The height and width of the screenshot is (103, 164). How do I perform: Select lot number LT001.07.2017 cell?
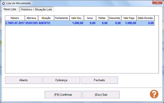click(15, 23)
